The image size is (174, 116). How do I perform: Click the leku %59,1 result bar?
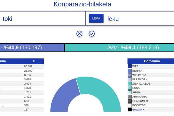click(x=119, y=48)
